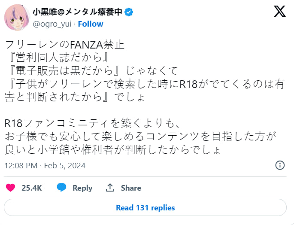
Task: Click the last tweet line starting 良いと小学館
Action: (x=112, y=150)
